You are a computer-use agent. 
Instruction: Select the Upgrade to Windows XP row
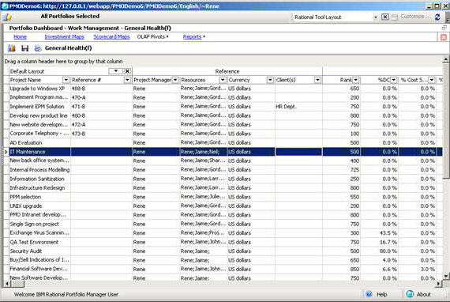[x=223, y=89]
